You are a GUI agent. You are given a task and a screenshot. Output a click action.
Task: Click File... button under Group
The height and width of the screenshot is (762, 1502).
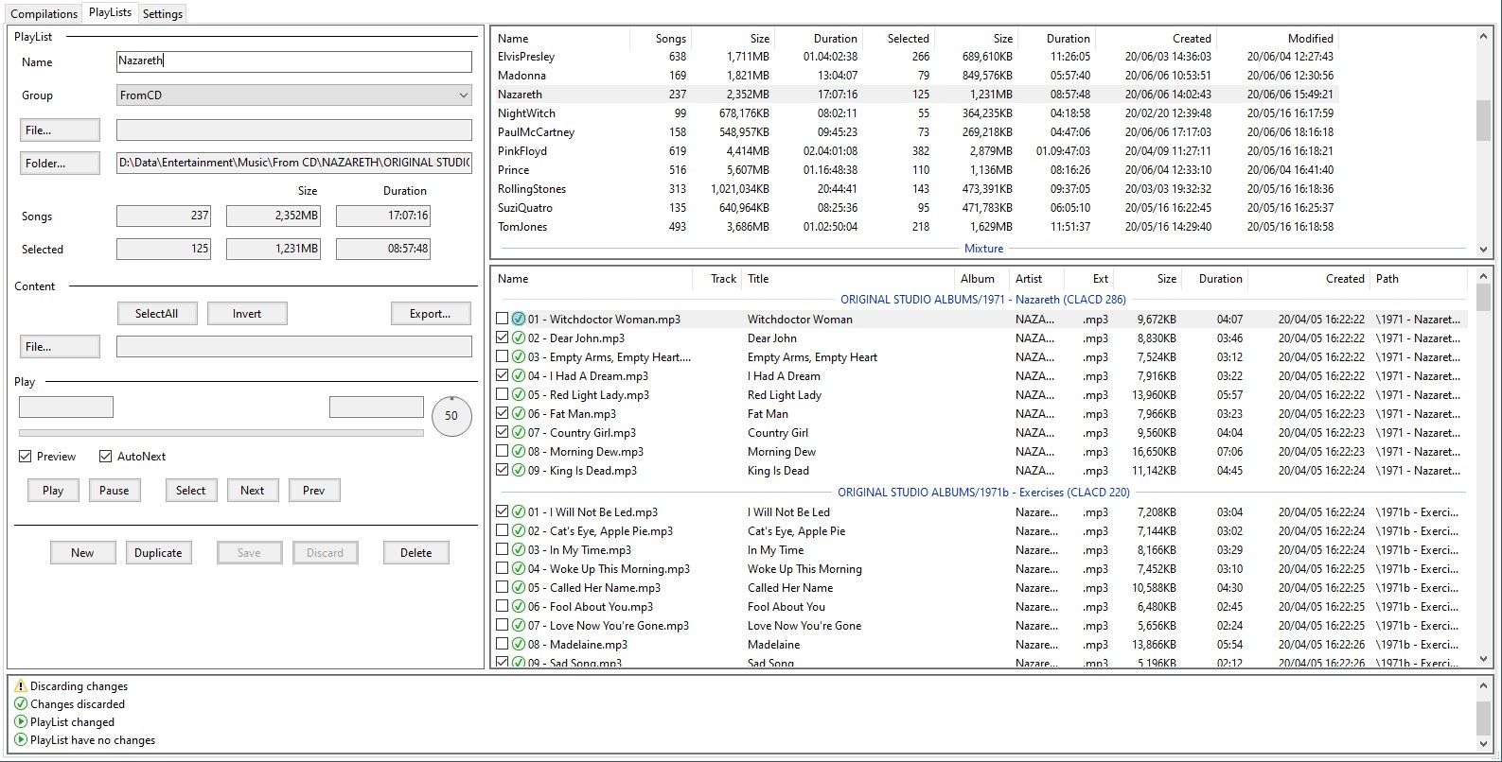(x=60, y=130)
